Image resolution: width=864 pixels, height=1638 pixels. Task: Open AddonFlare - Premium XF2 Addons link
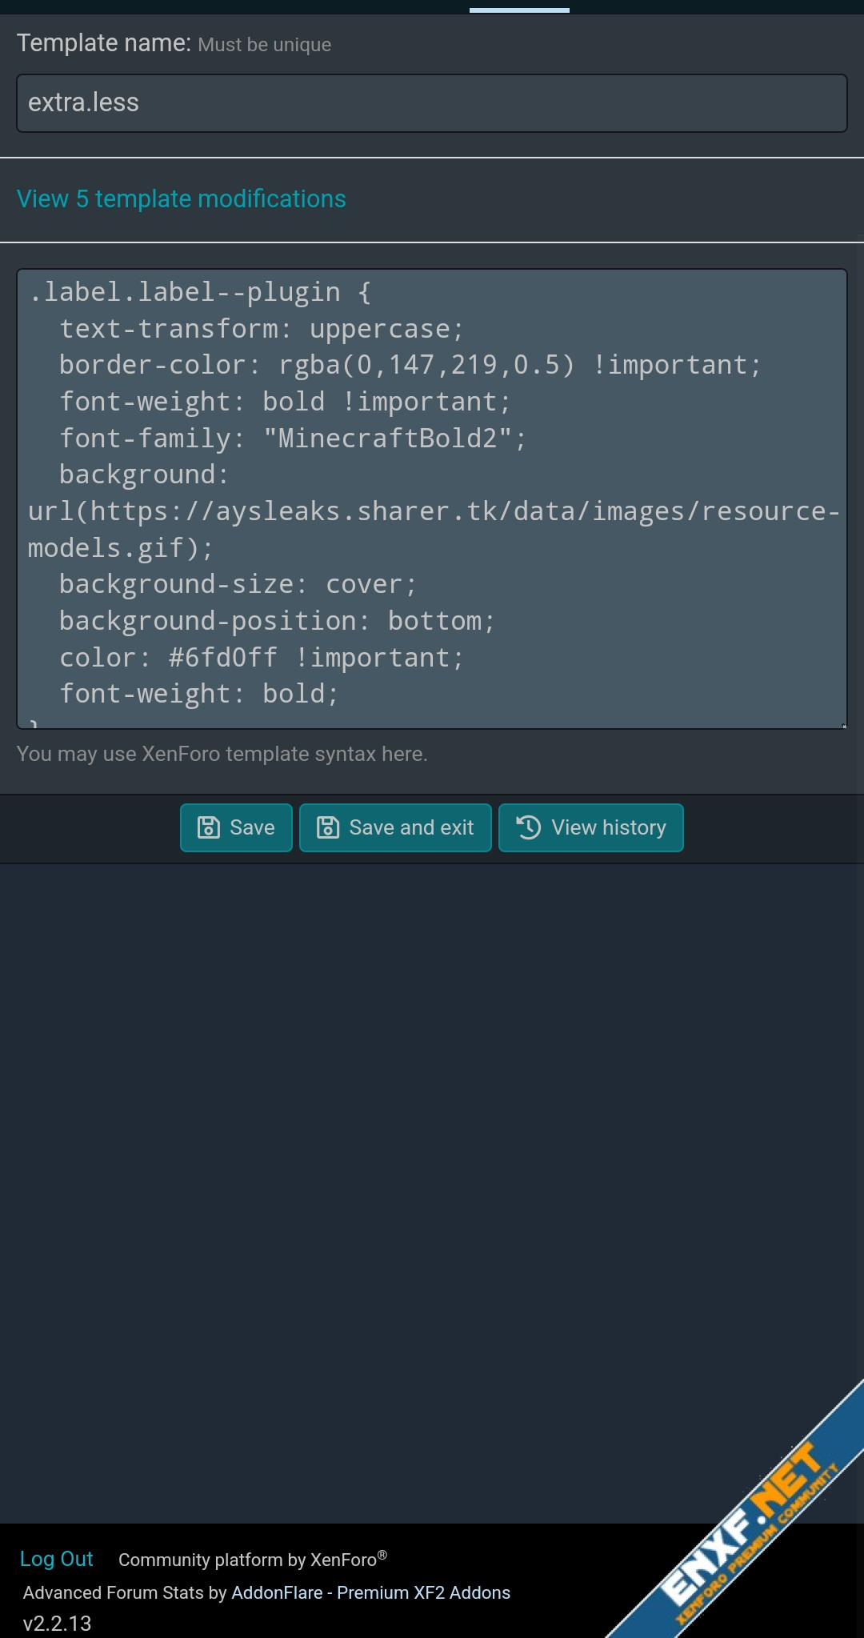point(370,1592)
